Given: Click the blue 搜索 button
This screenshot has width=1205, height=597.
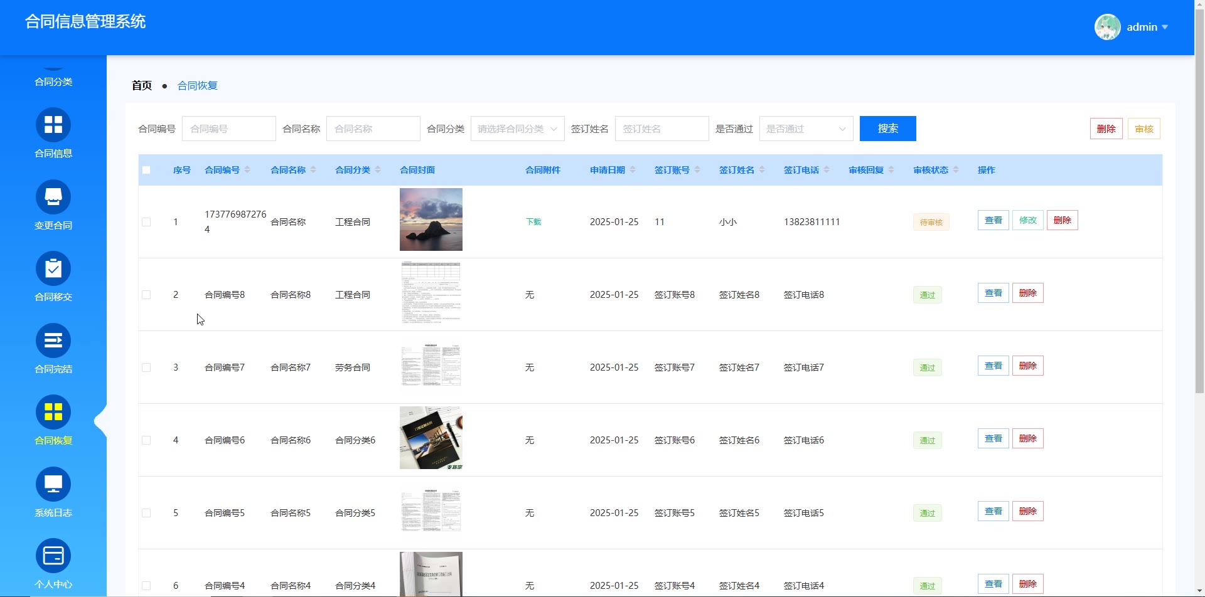Looking at the screenshot, I should click(x=887, y=129).
